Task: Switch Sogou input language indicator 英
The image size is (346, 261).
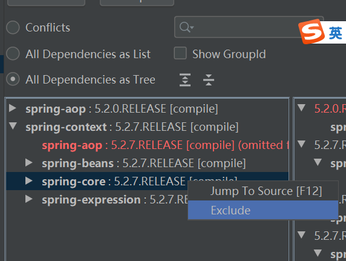Action: [x=335, y=33]
